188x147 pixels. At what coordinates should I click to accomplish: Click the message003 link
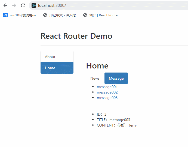click(x=107, y=98)
